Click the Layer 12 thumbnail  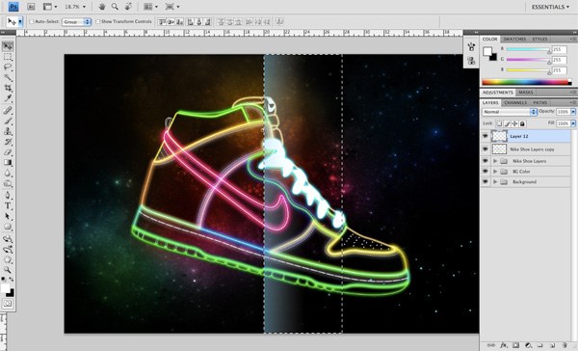[x=499, y=136]
